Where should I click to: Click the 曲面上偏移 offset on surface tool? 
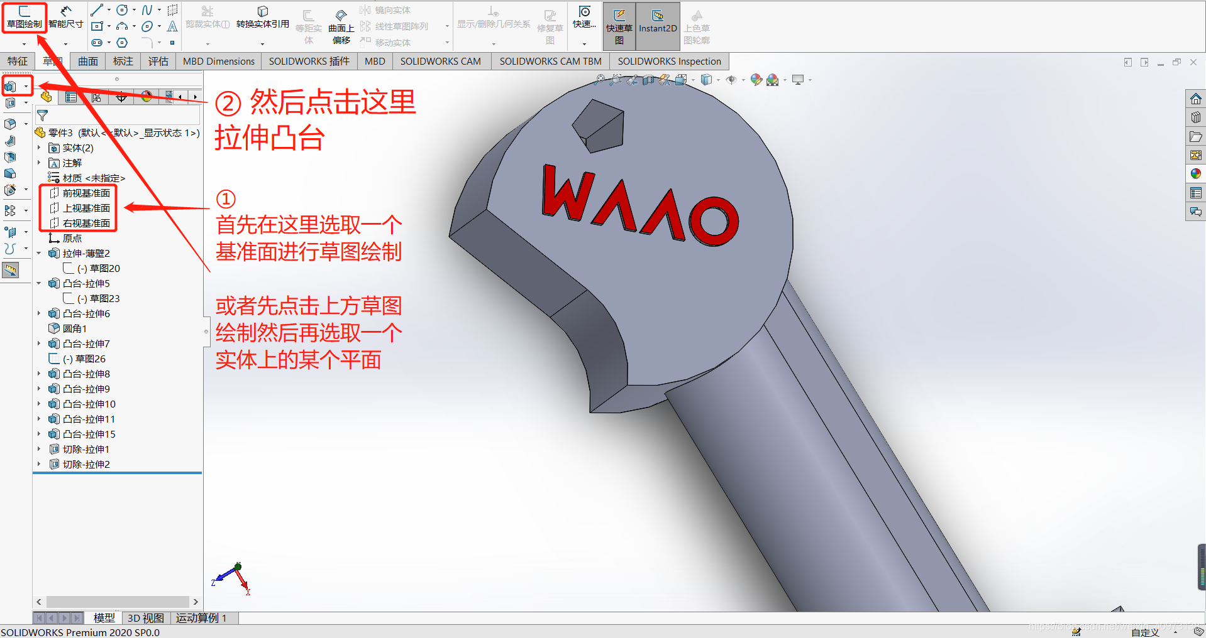point(341,26)
